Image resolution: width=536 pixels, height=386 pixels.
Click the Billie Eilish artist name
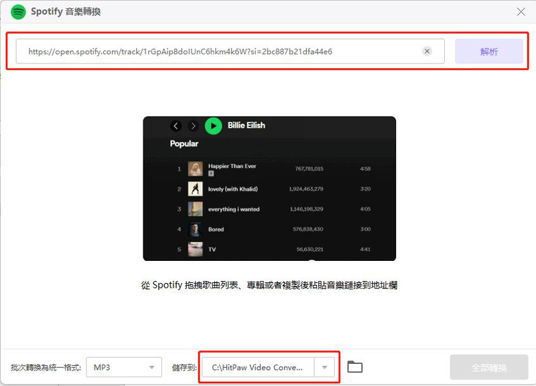[x=247, y=125]
